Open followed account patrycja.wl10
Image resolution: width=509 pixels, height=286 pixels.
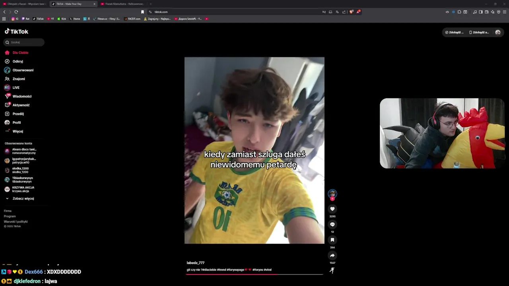[x=21, y=160]
